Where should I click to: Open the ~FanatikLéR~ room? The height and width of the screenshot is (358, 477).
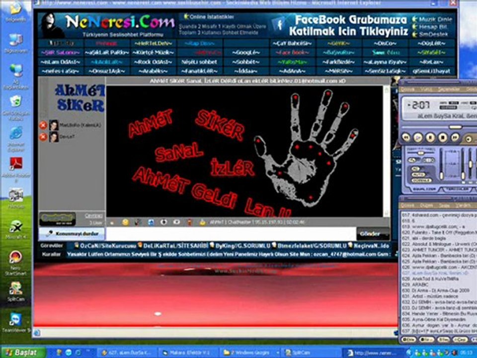pyautogui.click(x=200, y=71)
